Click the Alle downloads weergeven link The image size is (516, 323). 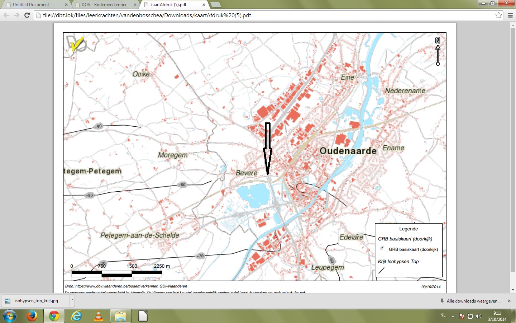tap(473, 301)
